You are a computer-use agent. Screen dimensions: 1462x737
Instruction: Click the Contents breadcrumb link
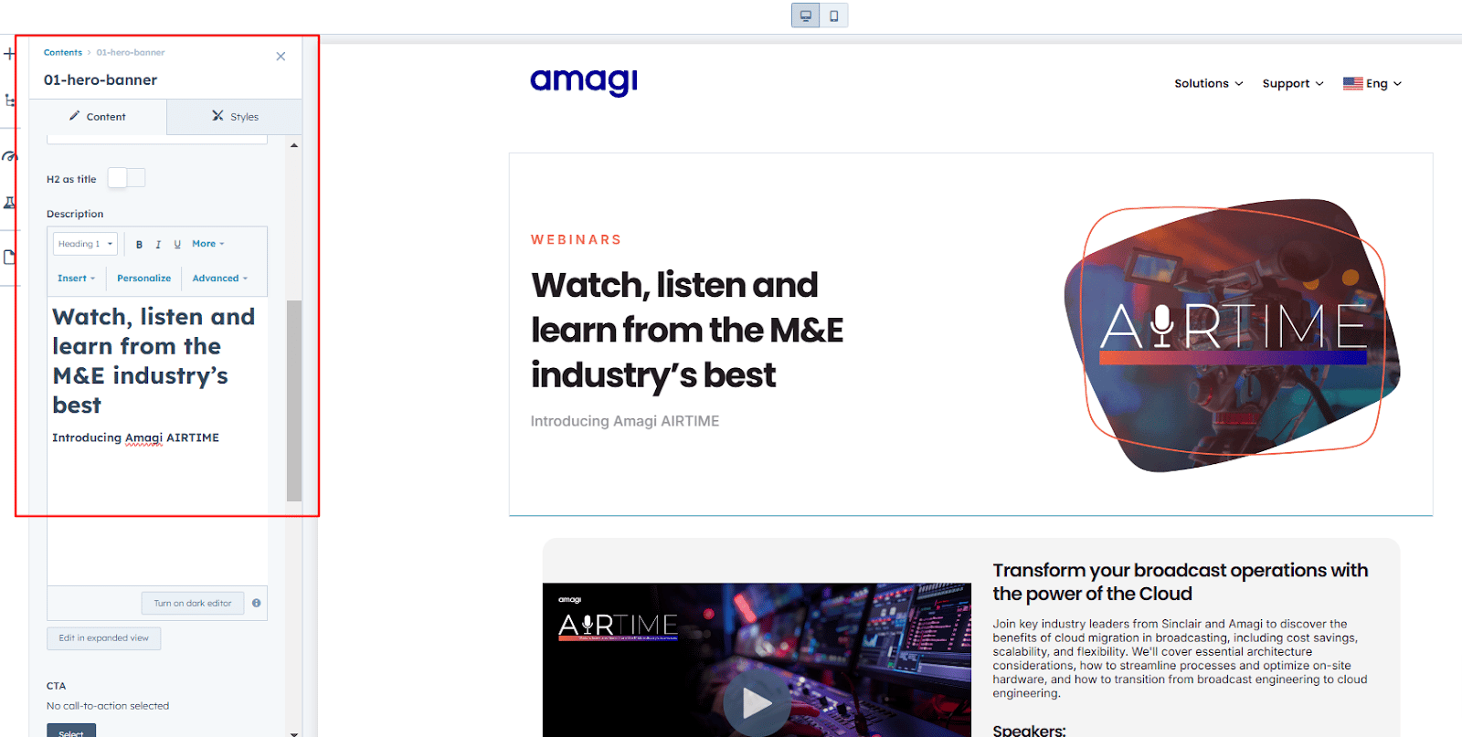click(x=63, y=53)
